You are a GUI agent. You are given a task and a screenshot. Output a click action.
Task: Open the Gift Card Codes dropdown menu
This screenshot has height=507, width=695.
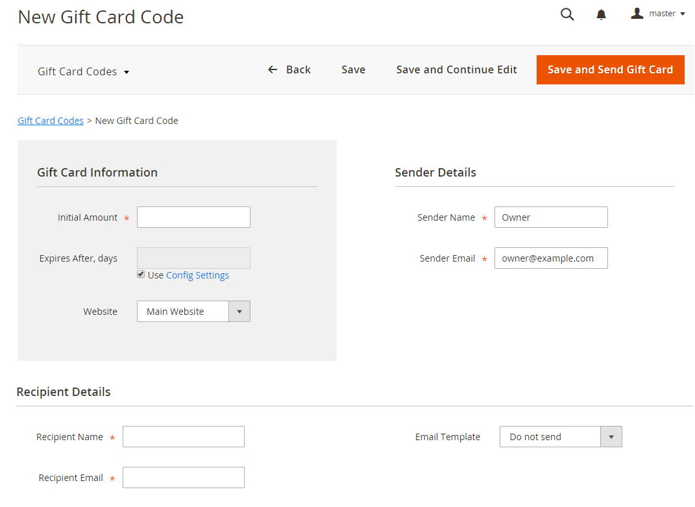[83, 71]
